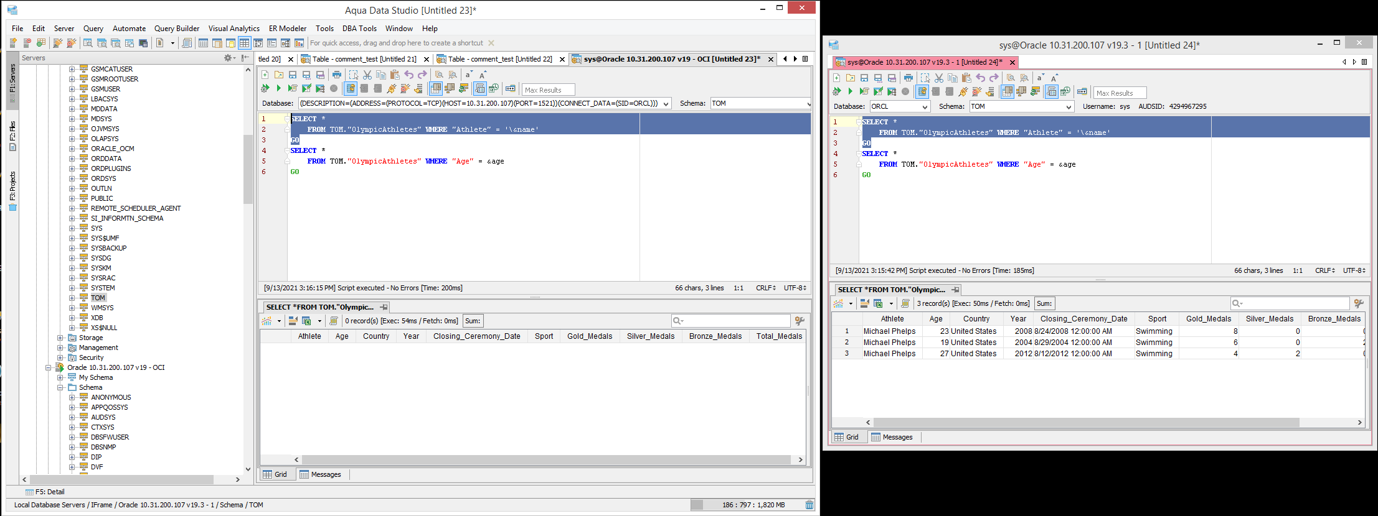Pin the left query results tab

tap(384, 307)
